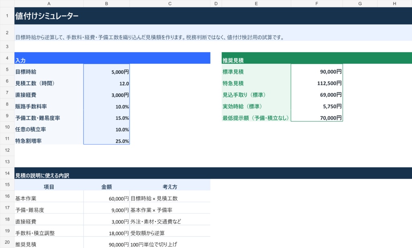This screenshot has width=412, height=248.
Task: Edit the 3,000円 input cell in row 7
Action: pyautogui.click(x=106, y=92)
